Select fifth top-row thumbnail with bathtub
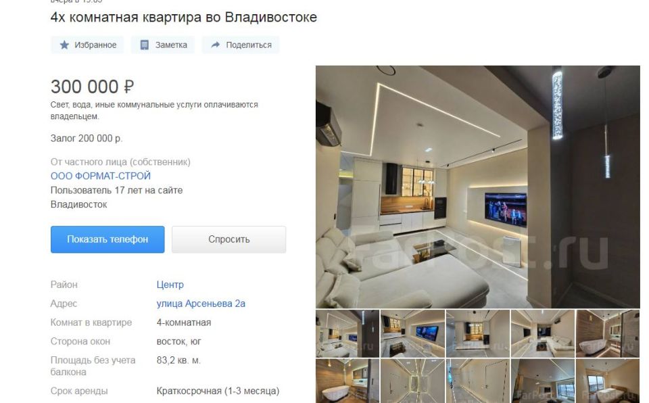This screenshot has height=403, width=649. point(608,333)
